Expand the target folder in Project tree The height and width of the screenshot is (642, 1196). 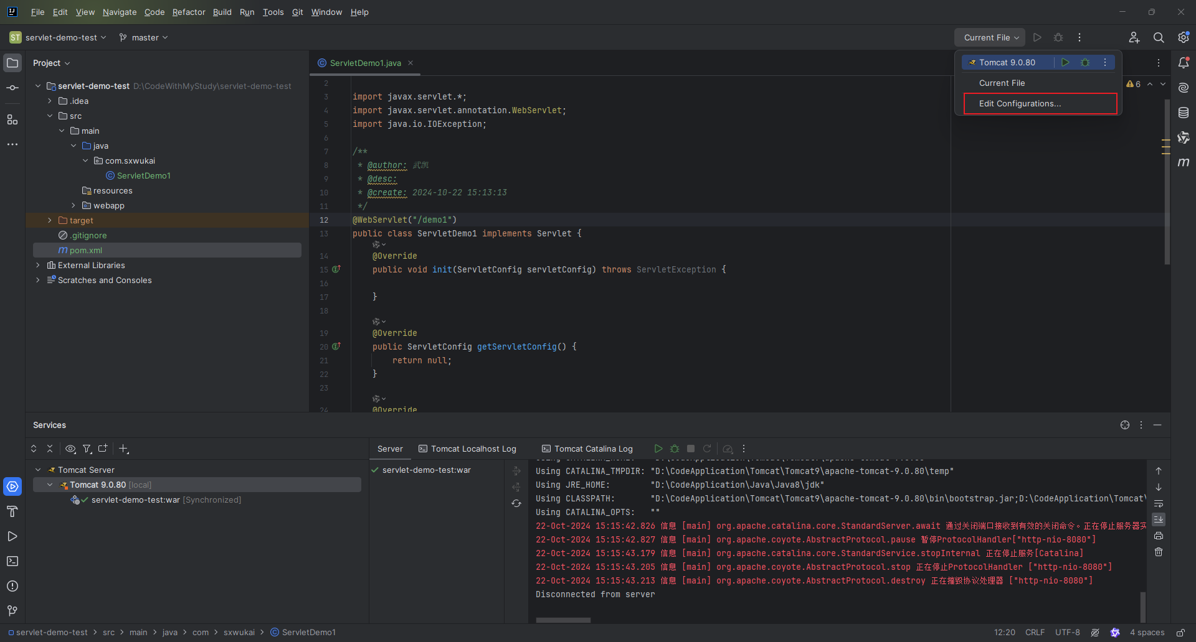50,220
